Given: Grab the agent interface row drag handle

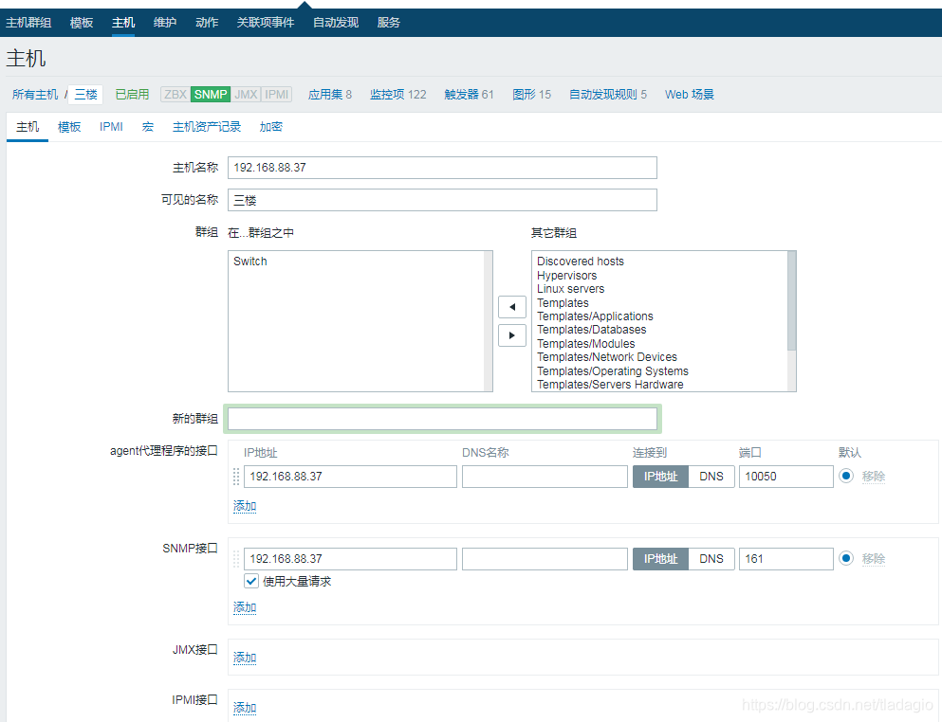Looking at the screenshot, I should tap(236, 477).
